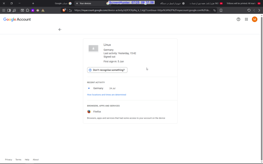
Task: Open the Privacy footer link
Action: coord(8,160)
